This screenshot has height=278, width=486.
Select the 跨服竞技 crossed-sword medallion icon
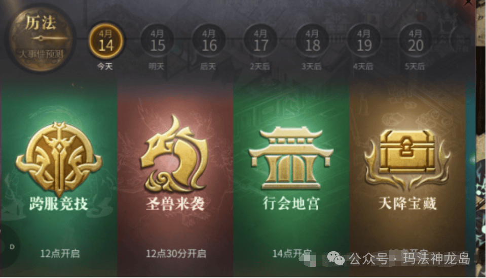click(59, 159)
